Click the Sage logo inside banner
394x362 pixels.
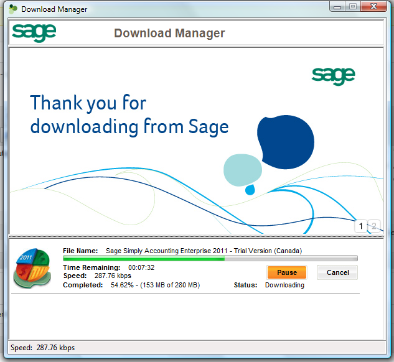pyautogui.click(x=333, y=76)
